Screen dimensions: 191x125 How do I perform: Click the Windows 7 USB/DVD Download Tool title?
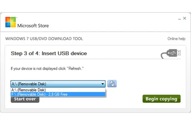coord(44,39)
